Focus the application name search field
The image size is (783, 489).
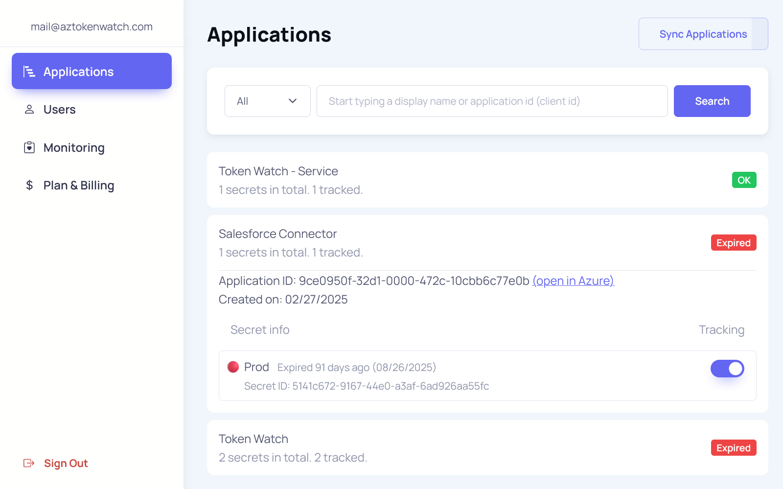492,101
